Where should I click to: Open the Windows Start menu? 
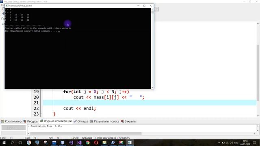[4, 142]
